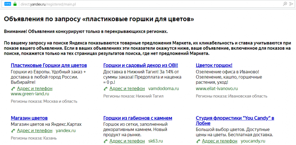Click Регионы показа: Нижний Тагил text

point(133,96)
